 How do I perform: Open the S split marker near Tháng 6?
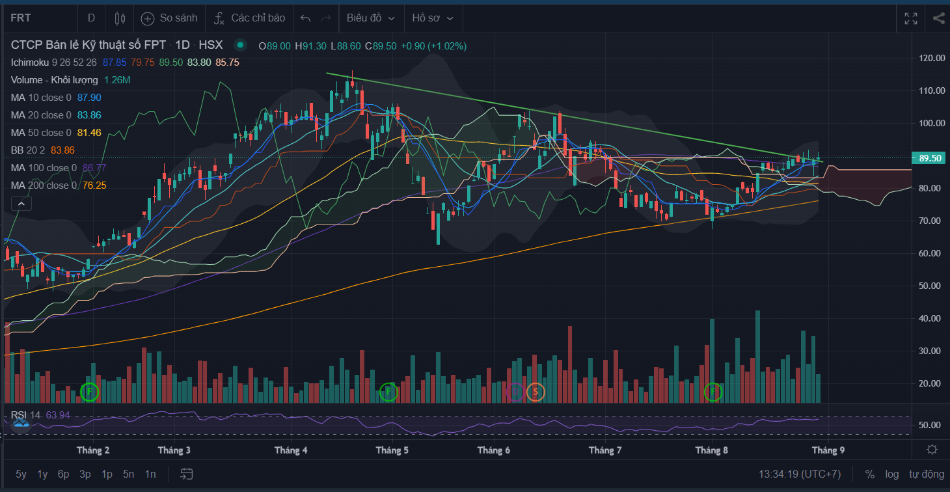(x=536, y=392)
